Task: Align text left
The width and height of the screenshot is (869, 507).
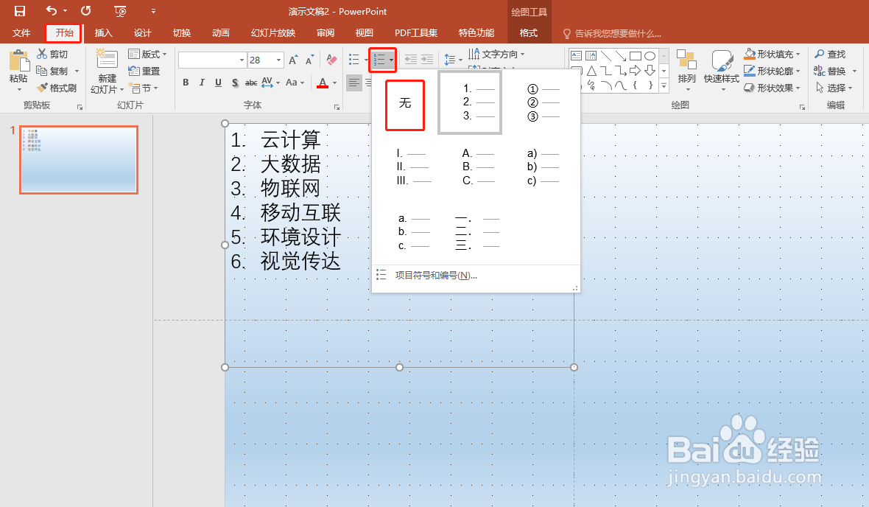Action: 353,83
